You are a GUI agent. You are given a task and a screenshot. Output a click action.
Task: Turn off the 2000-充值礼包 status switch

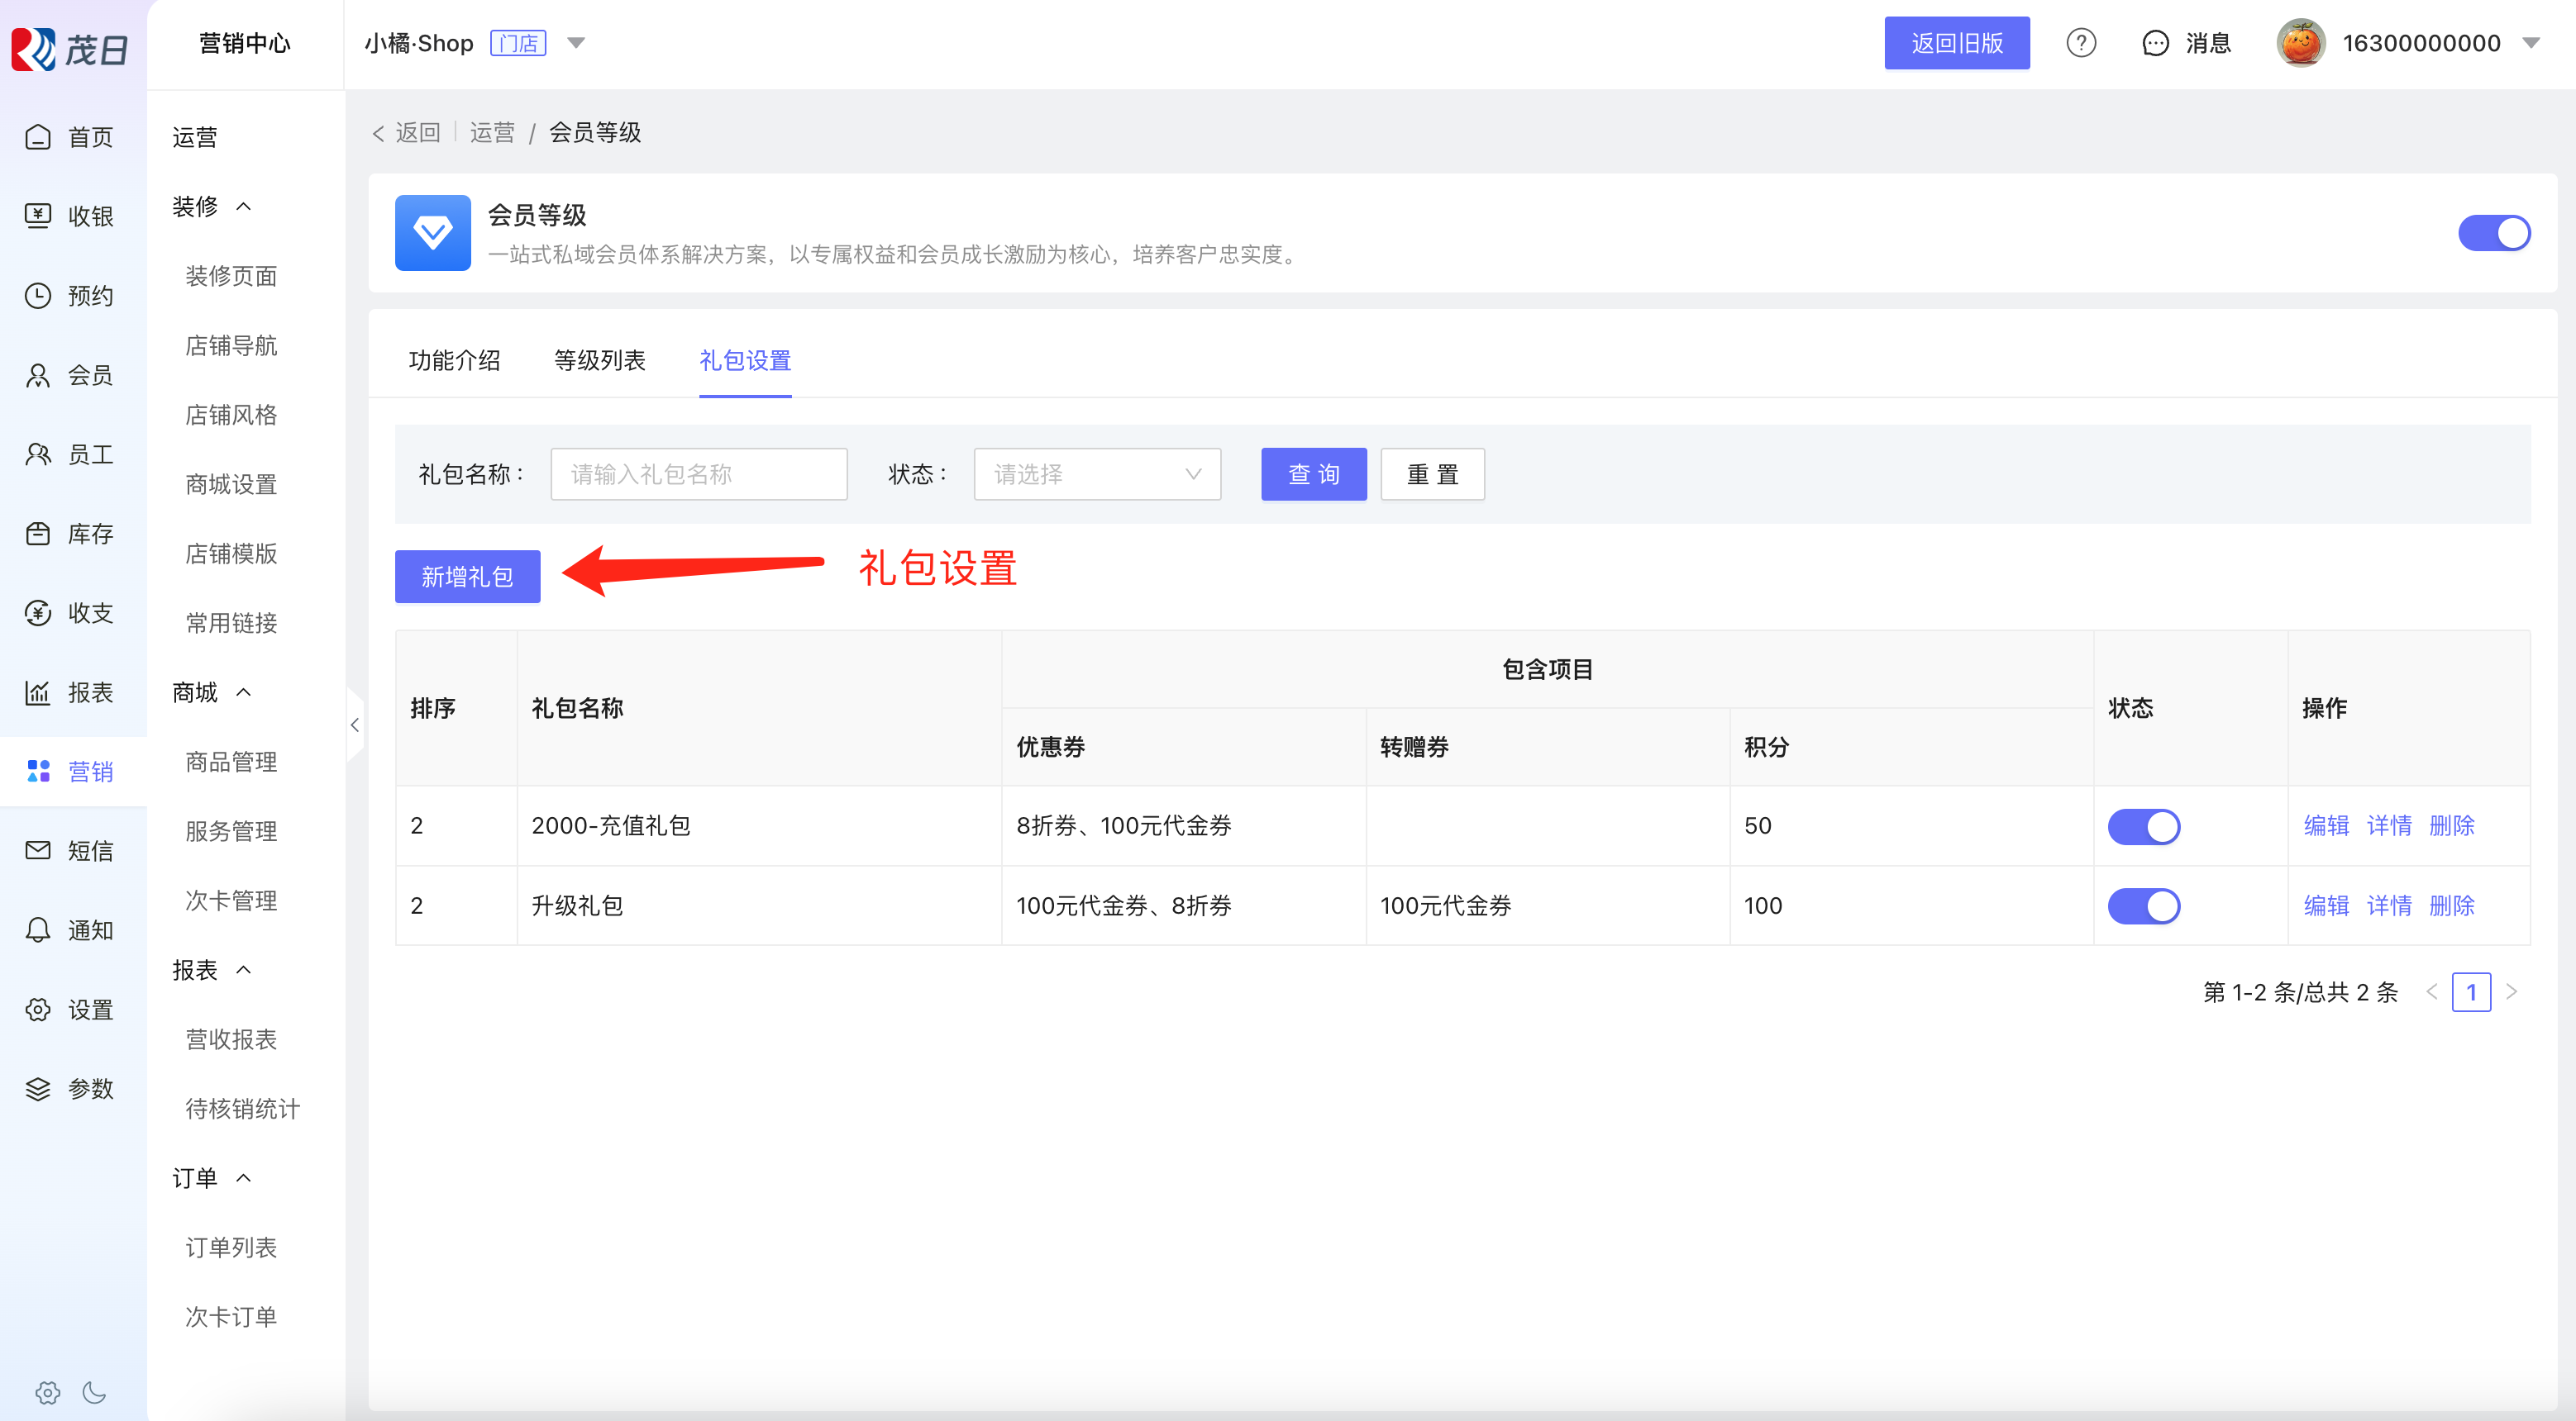2144,826
